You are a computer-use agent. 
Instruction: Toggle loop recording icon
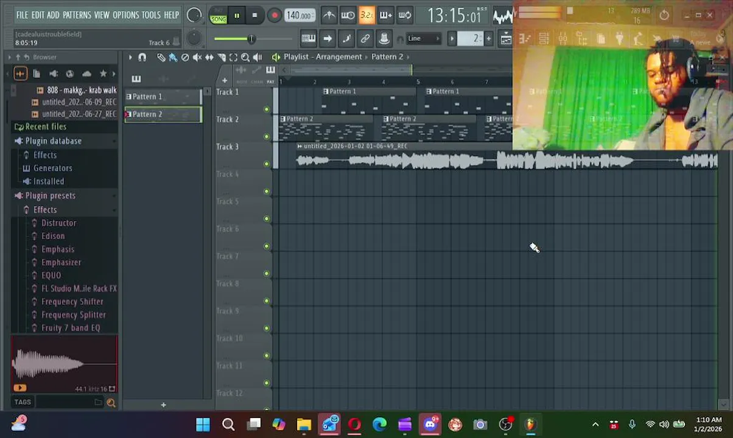pos(404,15)
